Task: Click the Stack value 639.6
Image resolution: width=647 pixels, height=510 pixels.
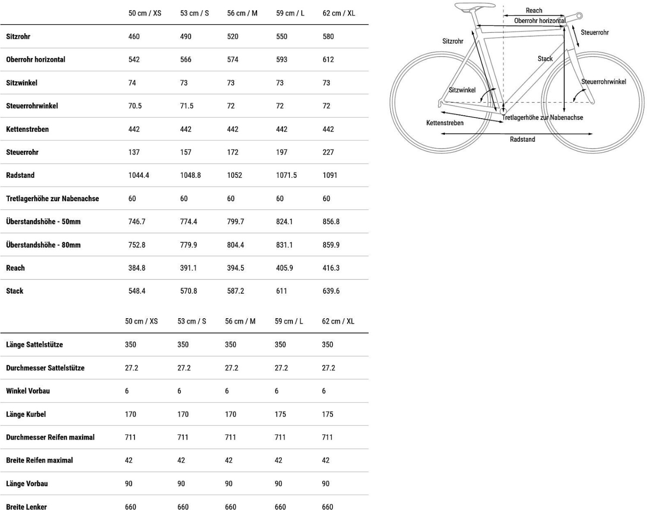Action: coord(331,291)
